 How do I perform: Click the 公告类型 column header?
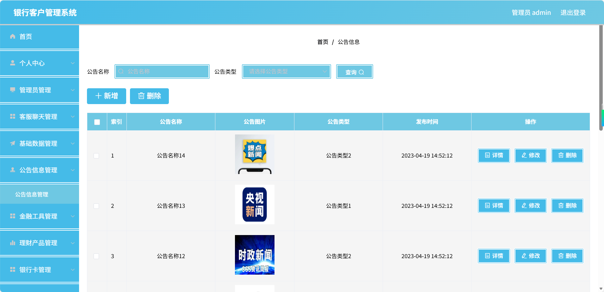(338, 122)
